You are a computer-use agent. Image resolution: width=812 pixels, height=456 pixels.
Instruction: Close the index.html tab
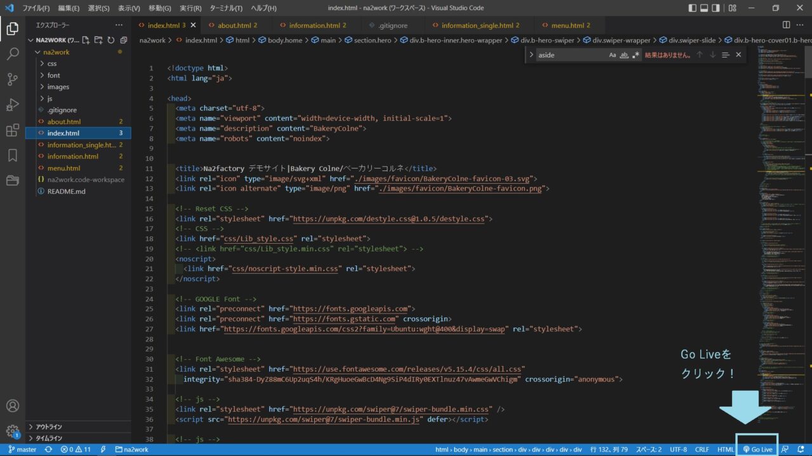(x=193, y=25)
